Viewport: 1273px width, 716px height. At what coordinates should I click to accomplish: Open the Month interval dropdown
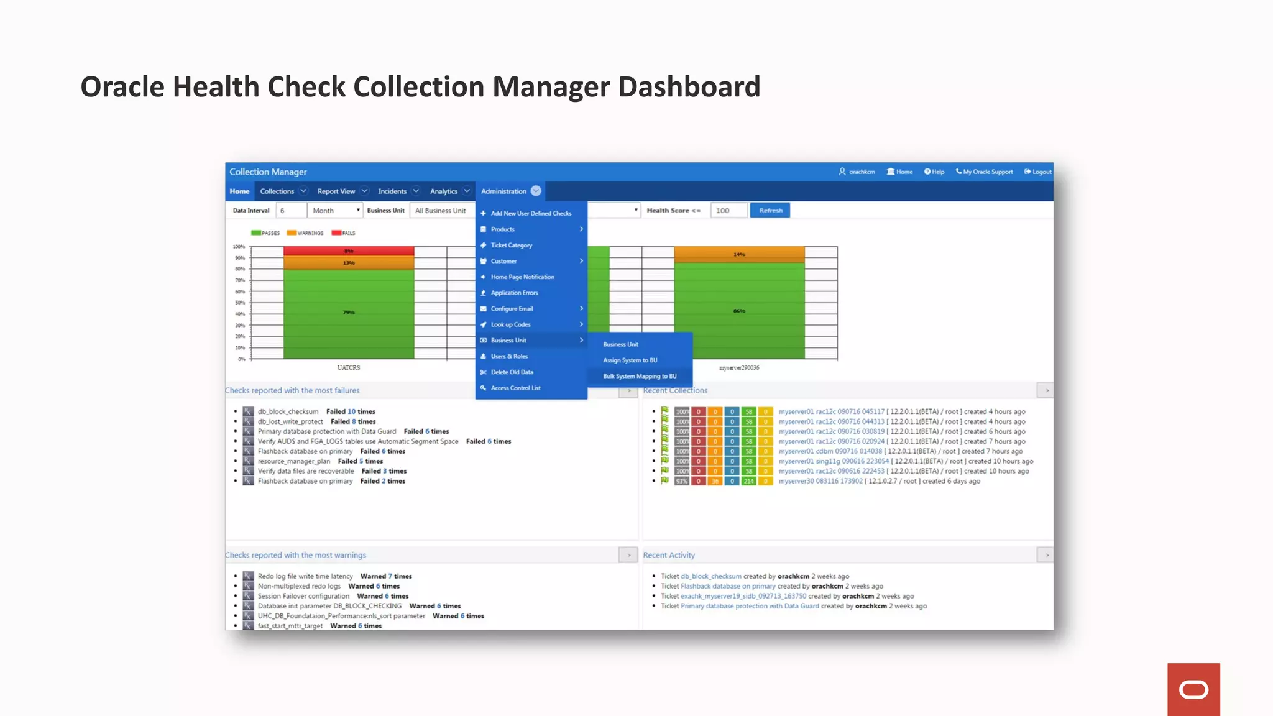(x=335, y=210)
